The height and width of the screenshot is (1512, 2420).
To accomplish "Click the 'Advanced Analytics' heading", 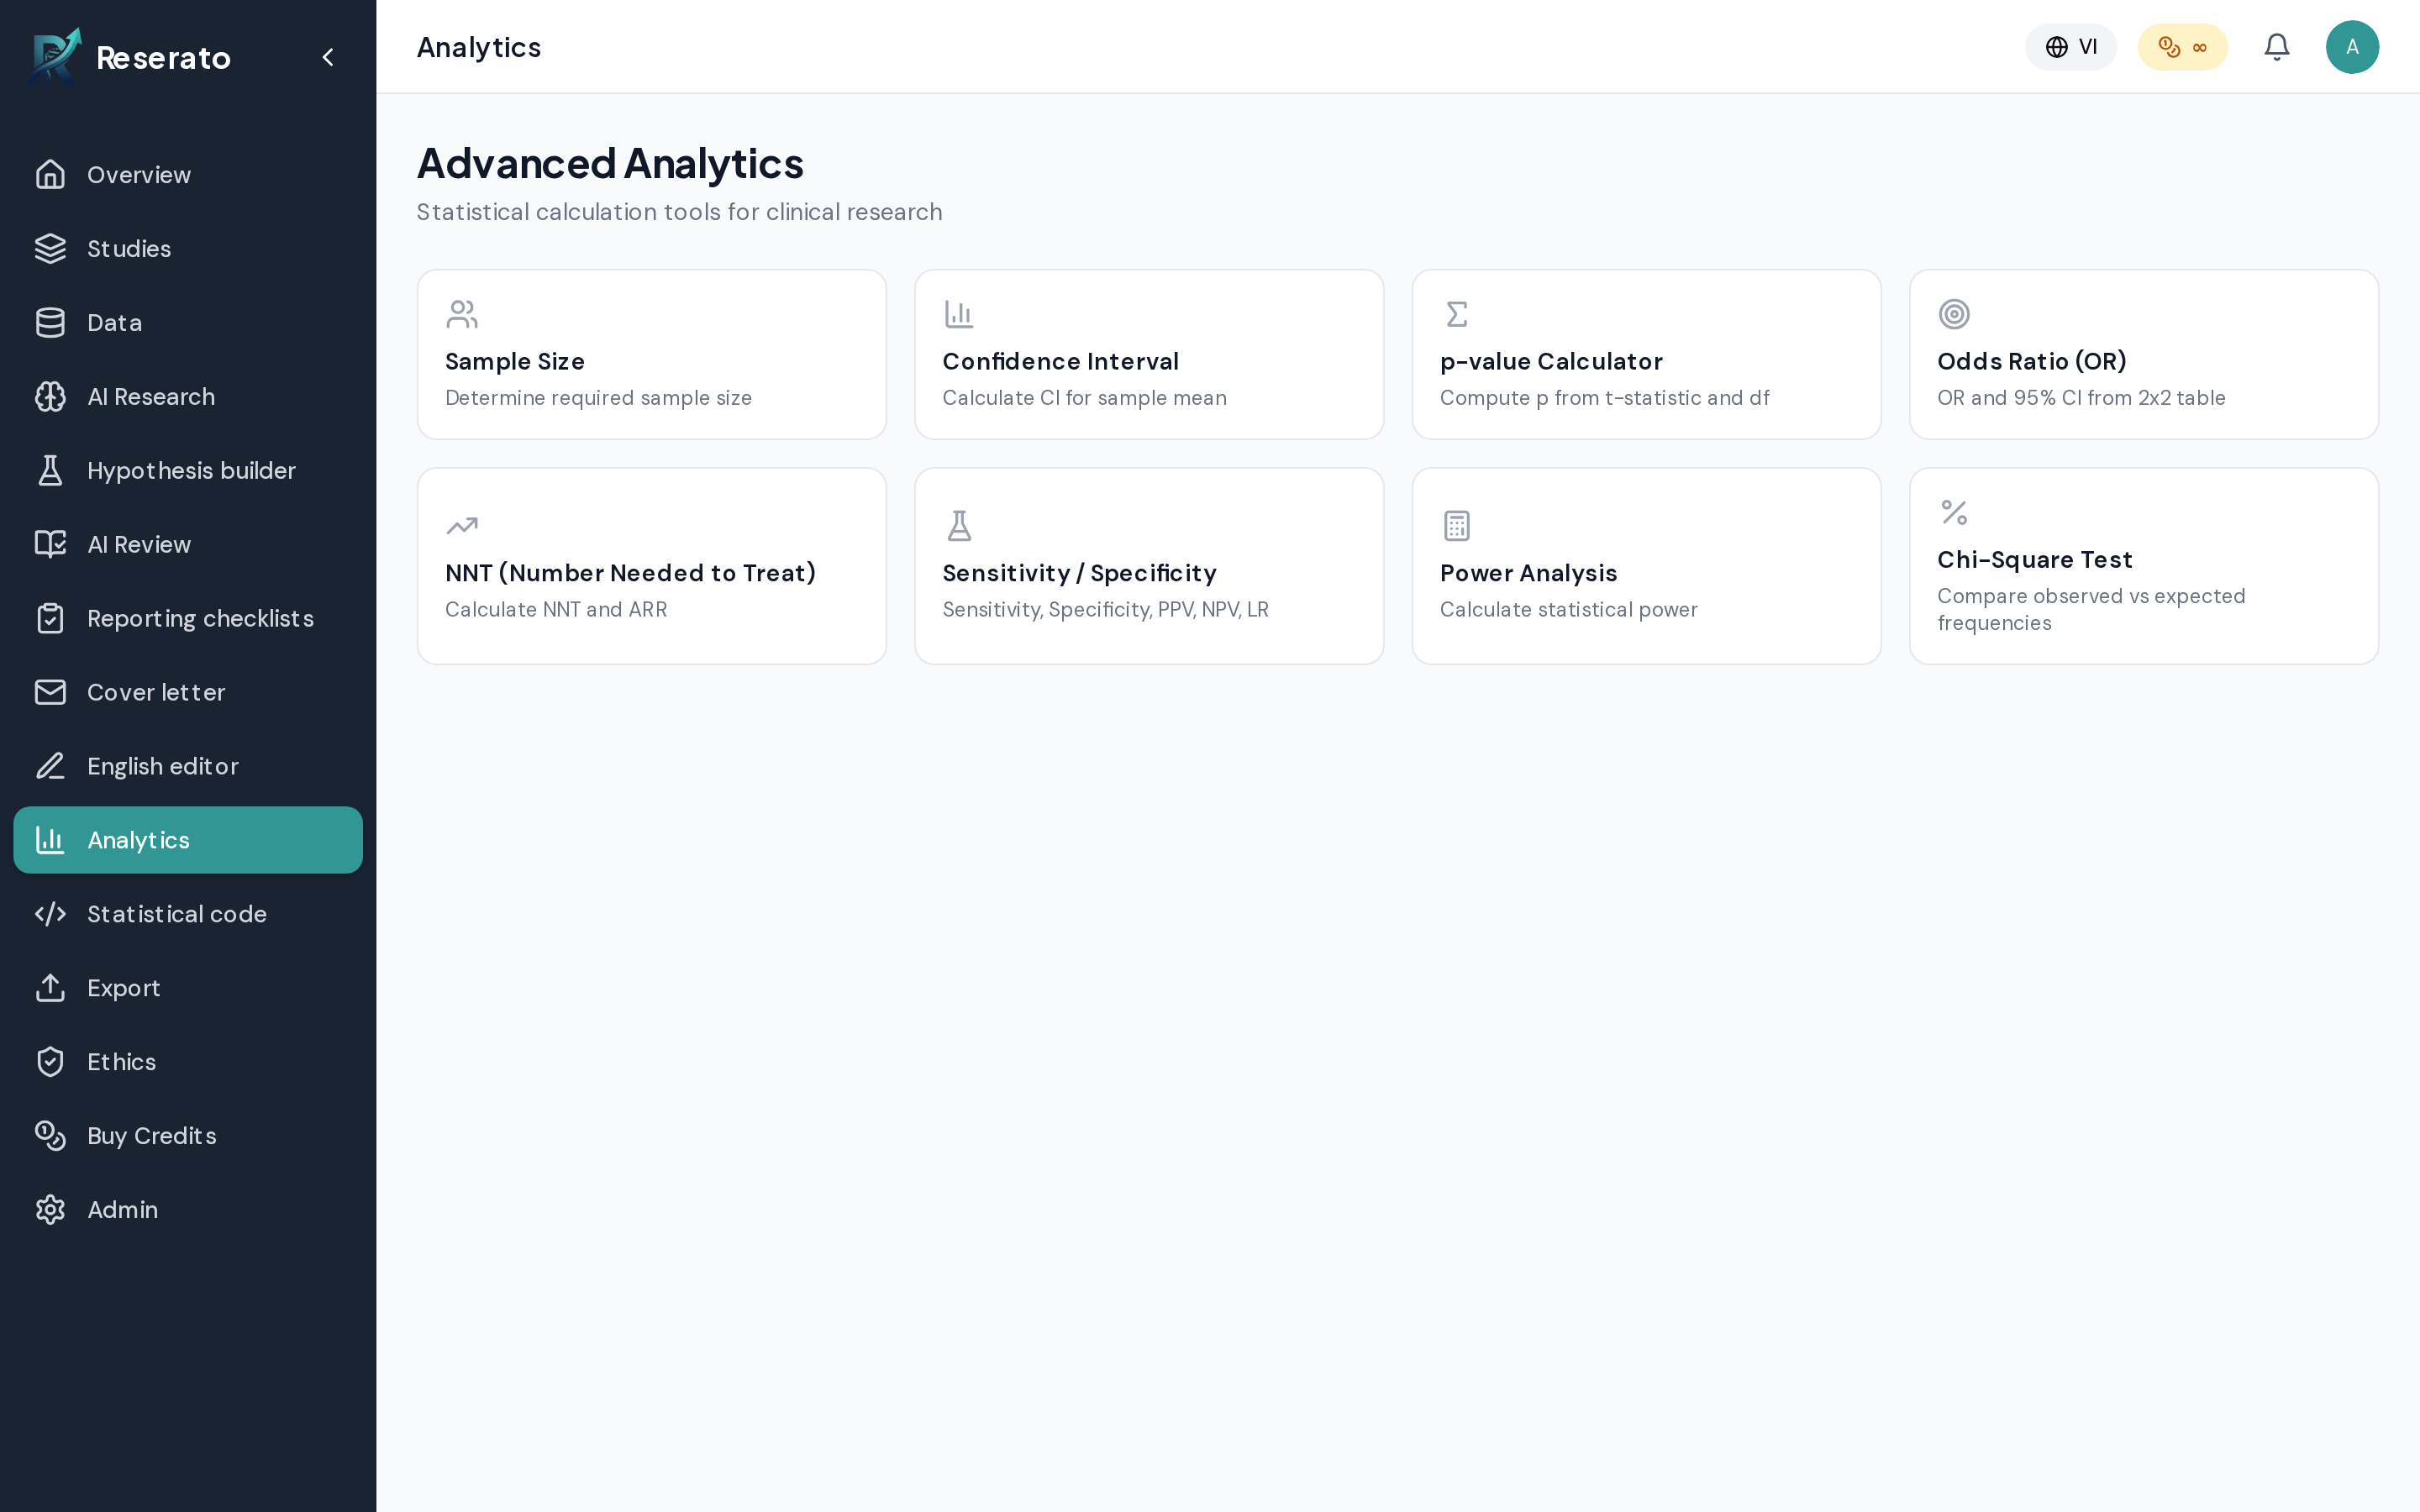I will point(610,164).
